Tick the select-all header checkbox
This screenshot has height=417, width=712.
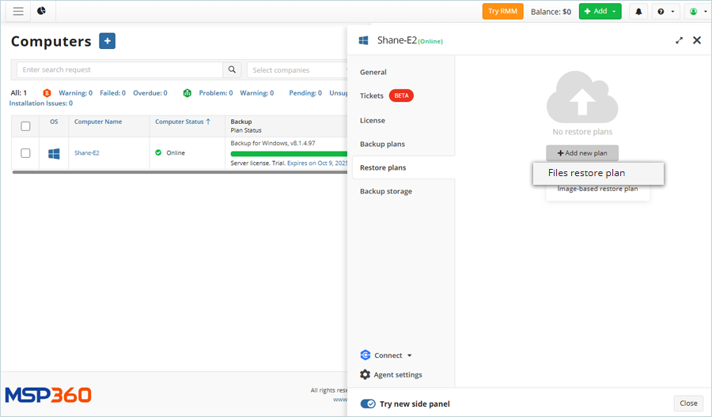[25, 126]
